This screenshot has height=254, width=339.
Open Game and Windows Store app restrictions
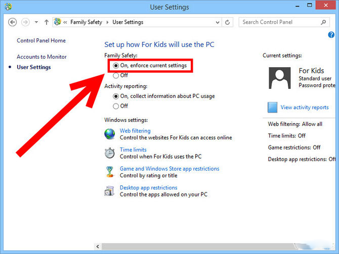(169, 169)
